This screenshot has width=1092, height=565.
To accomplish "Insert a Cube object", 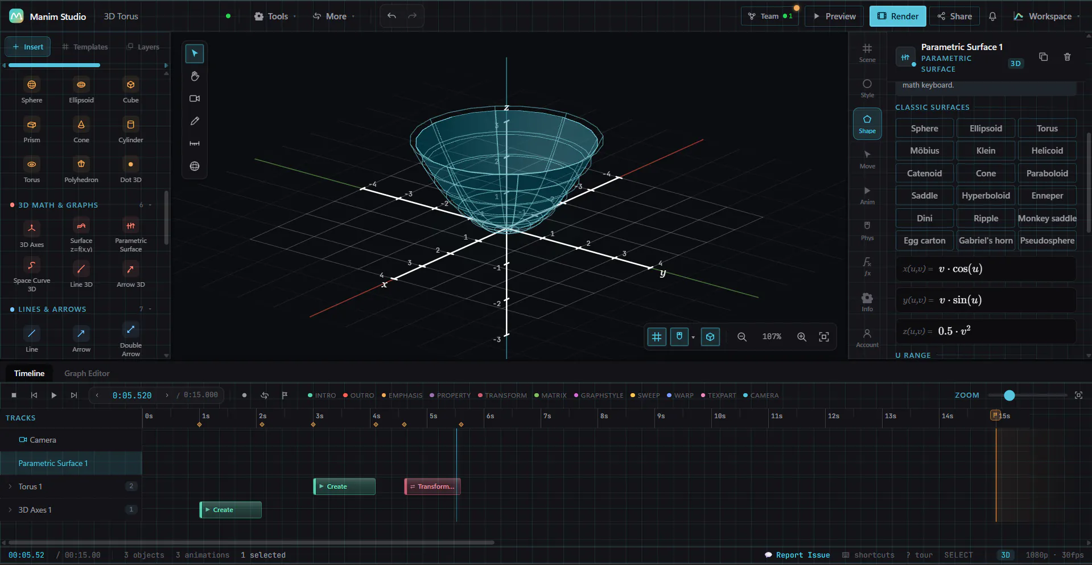I will 131,90.
